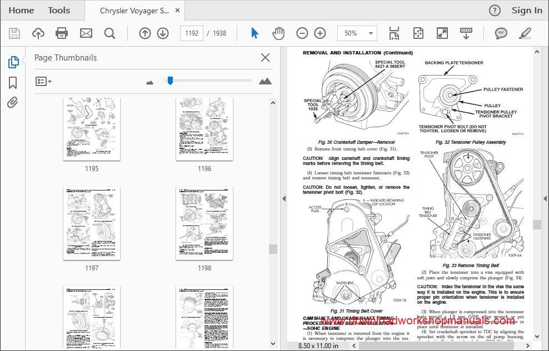Click the 8.50 x 11.00 in page size

click(x=318, y=346)
